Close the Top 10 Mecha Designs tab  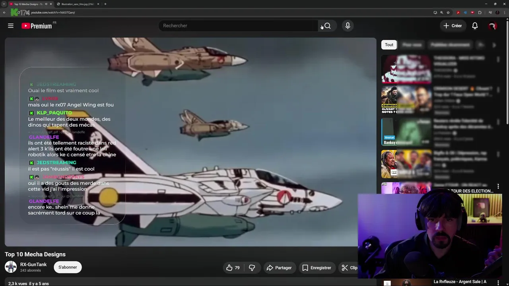pos(51,4)
